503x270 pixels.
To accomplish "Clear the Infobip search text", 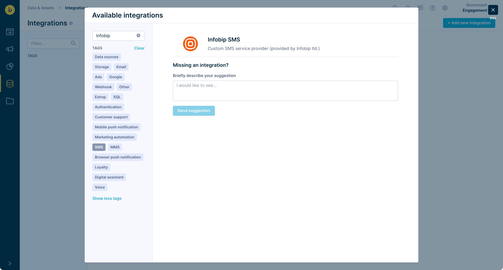I will coord(138,35).
